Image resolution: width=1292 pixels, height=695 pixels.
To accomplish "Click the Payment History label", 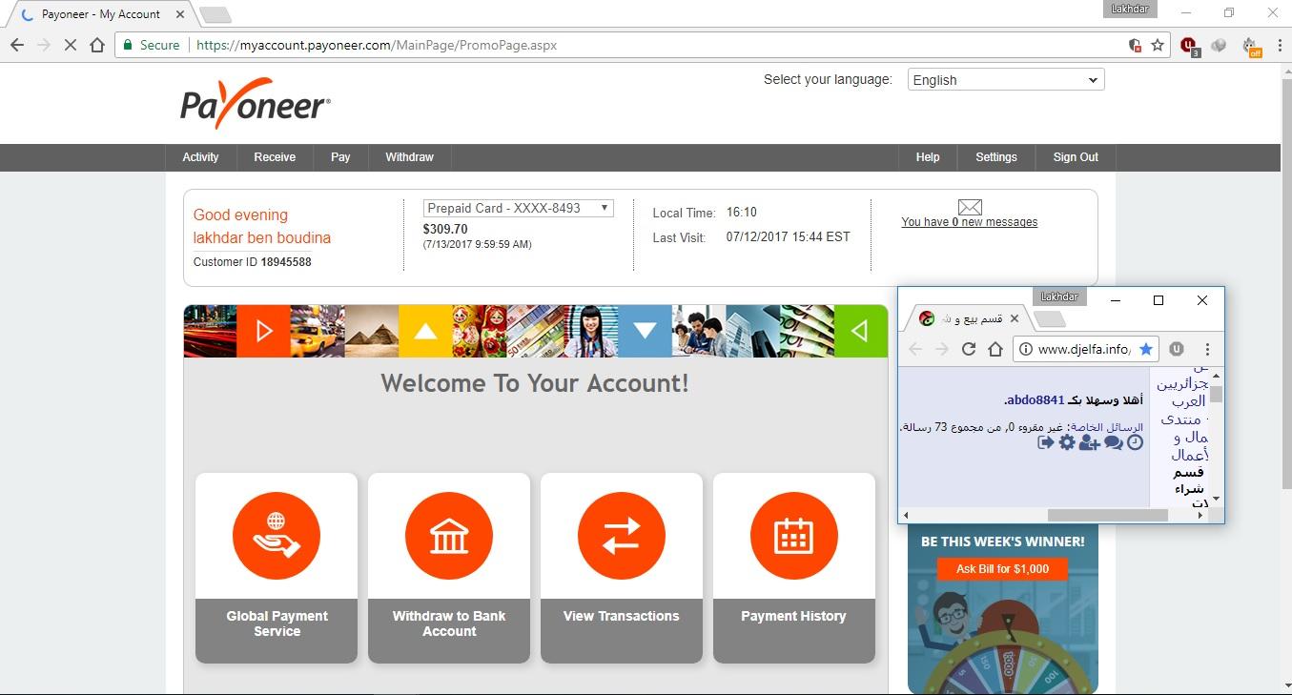I will pos(793,616).
